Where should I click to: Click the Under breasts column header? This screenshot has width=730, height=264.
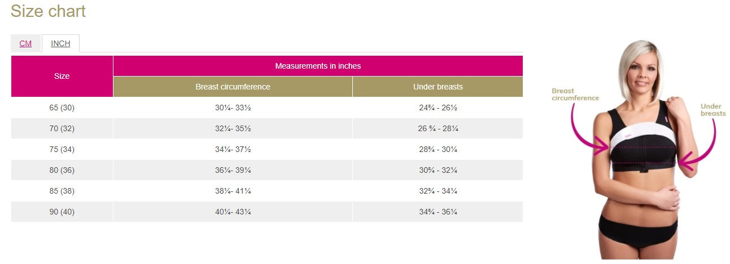(438, 87)
